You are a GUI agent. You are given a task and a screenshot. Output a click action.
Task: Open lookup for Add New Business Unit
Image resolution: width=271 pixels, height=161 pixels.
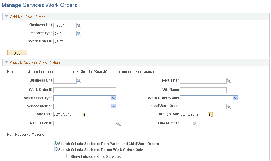tap(79, 26)
